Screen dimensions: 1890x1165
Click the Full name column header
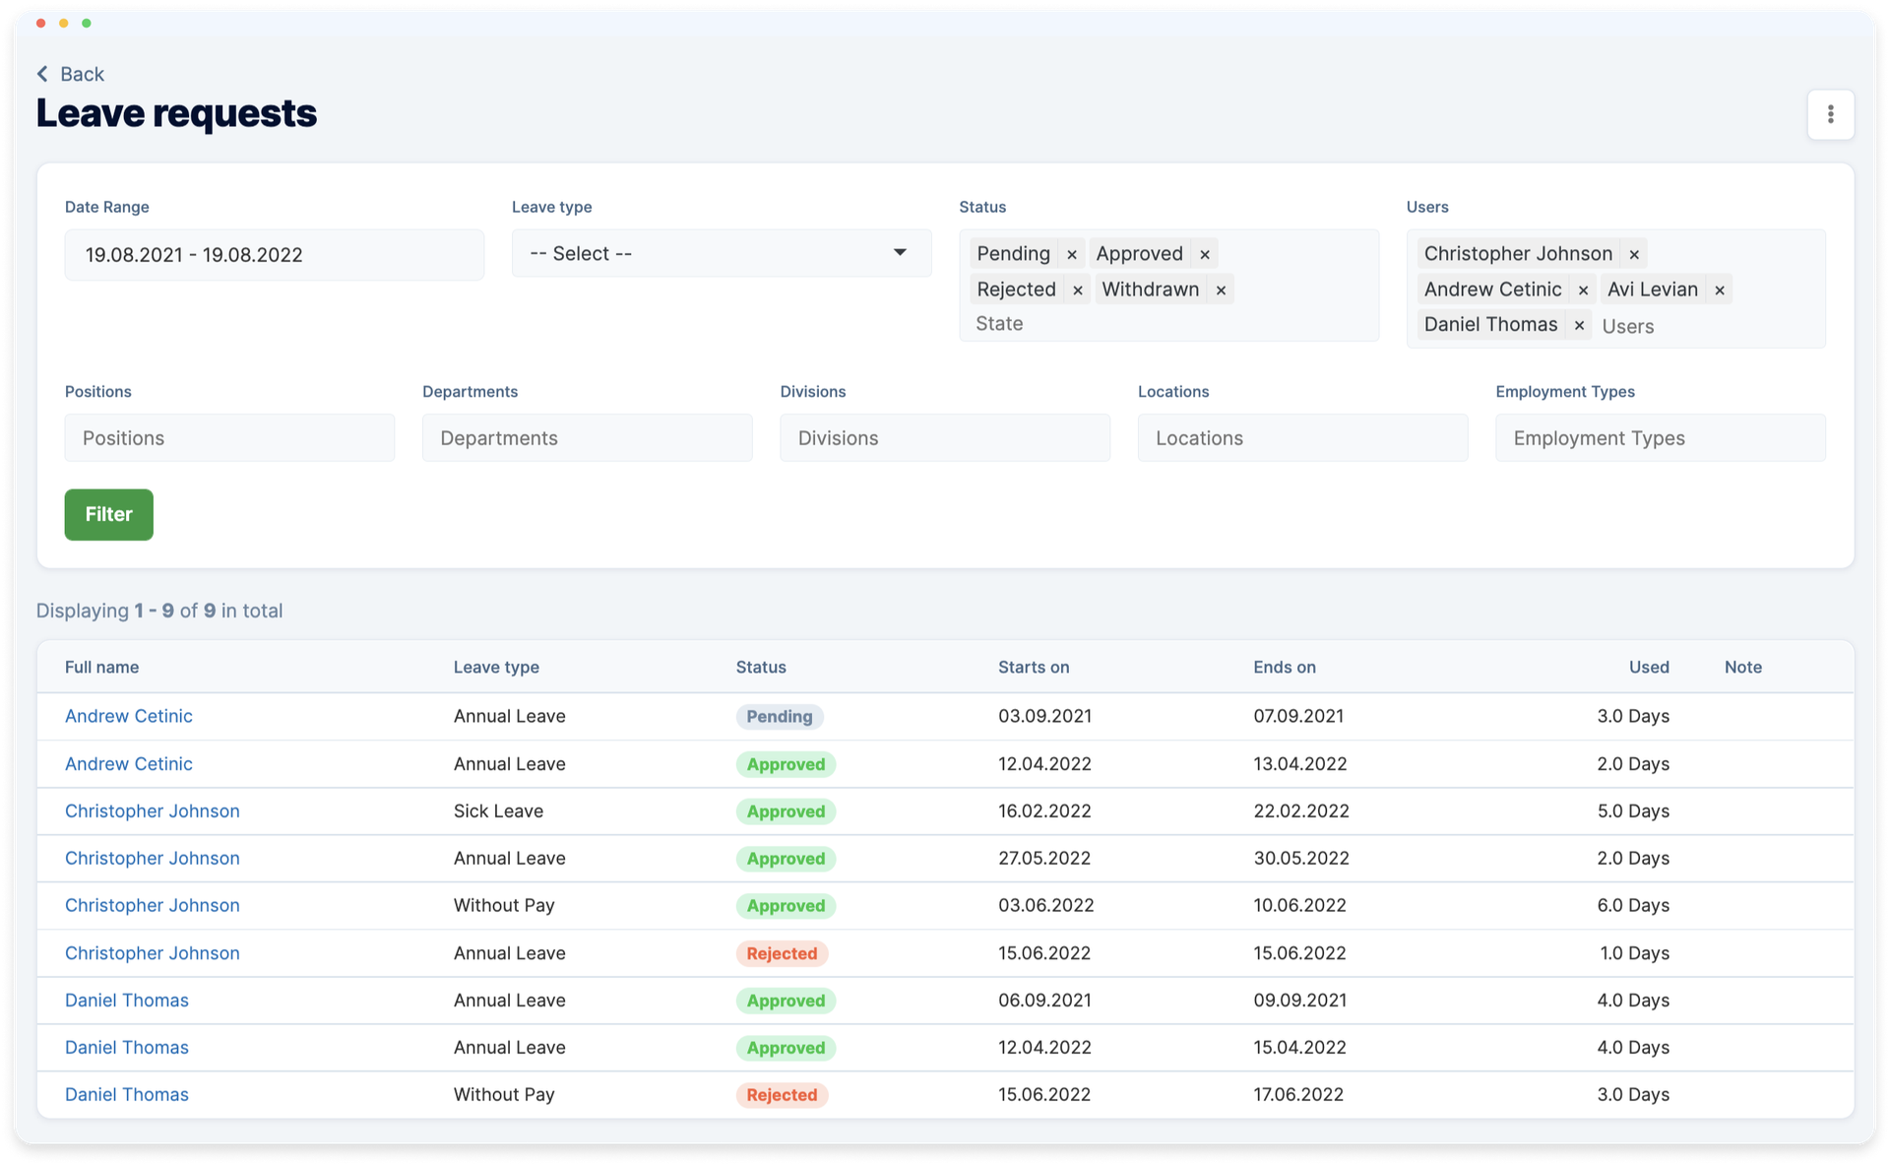pos(101,667)
